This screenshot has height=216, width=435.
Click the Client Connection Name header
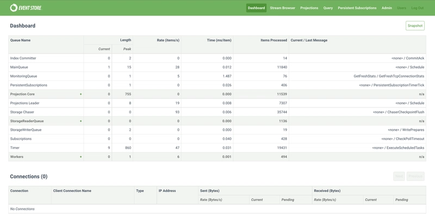pyautogui.click(x=72, y=191)
